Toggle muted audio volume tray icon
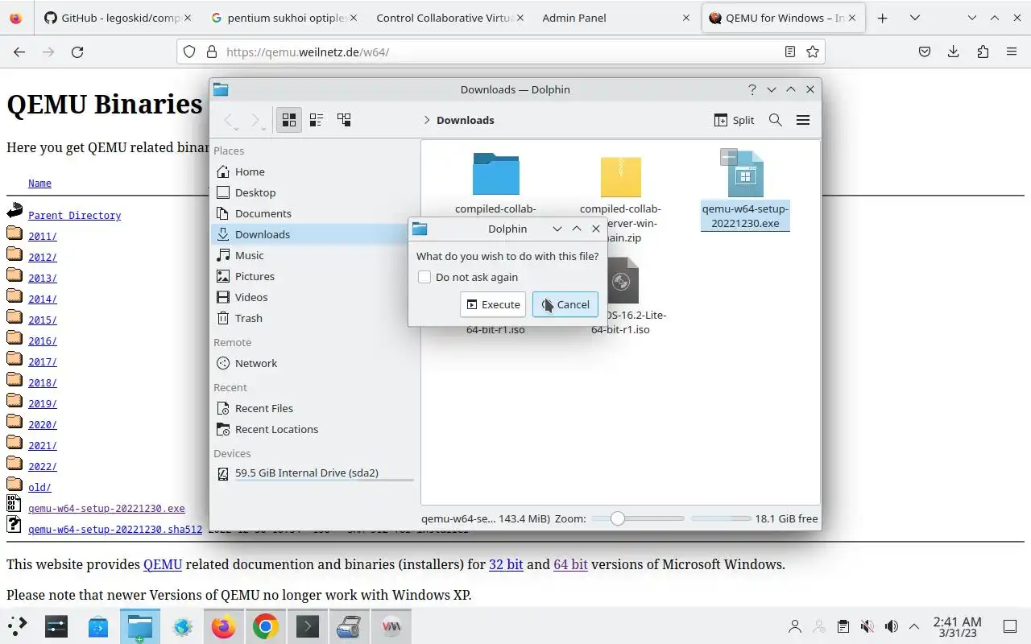Image resolution: width=1031 pixels, height=644 pixels. (x=867, y=626)
